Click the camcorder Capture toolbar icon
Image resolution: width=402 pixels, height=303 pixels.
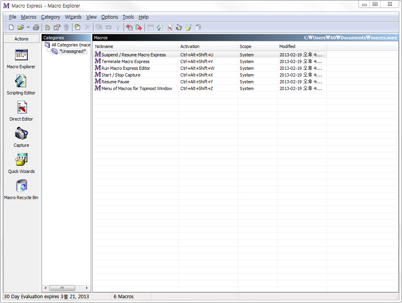(179, 27)
